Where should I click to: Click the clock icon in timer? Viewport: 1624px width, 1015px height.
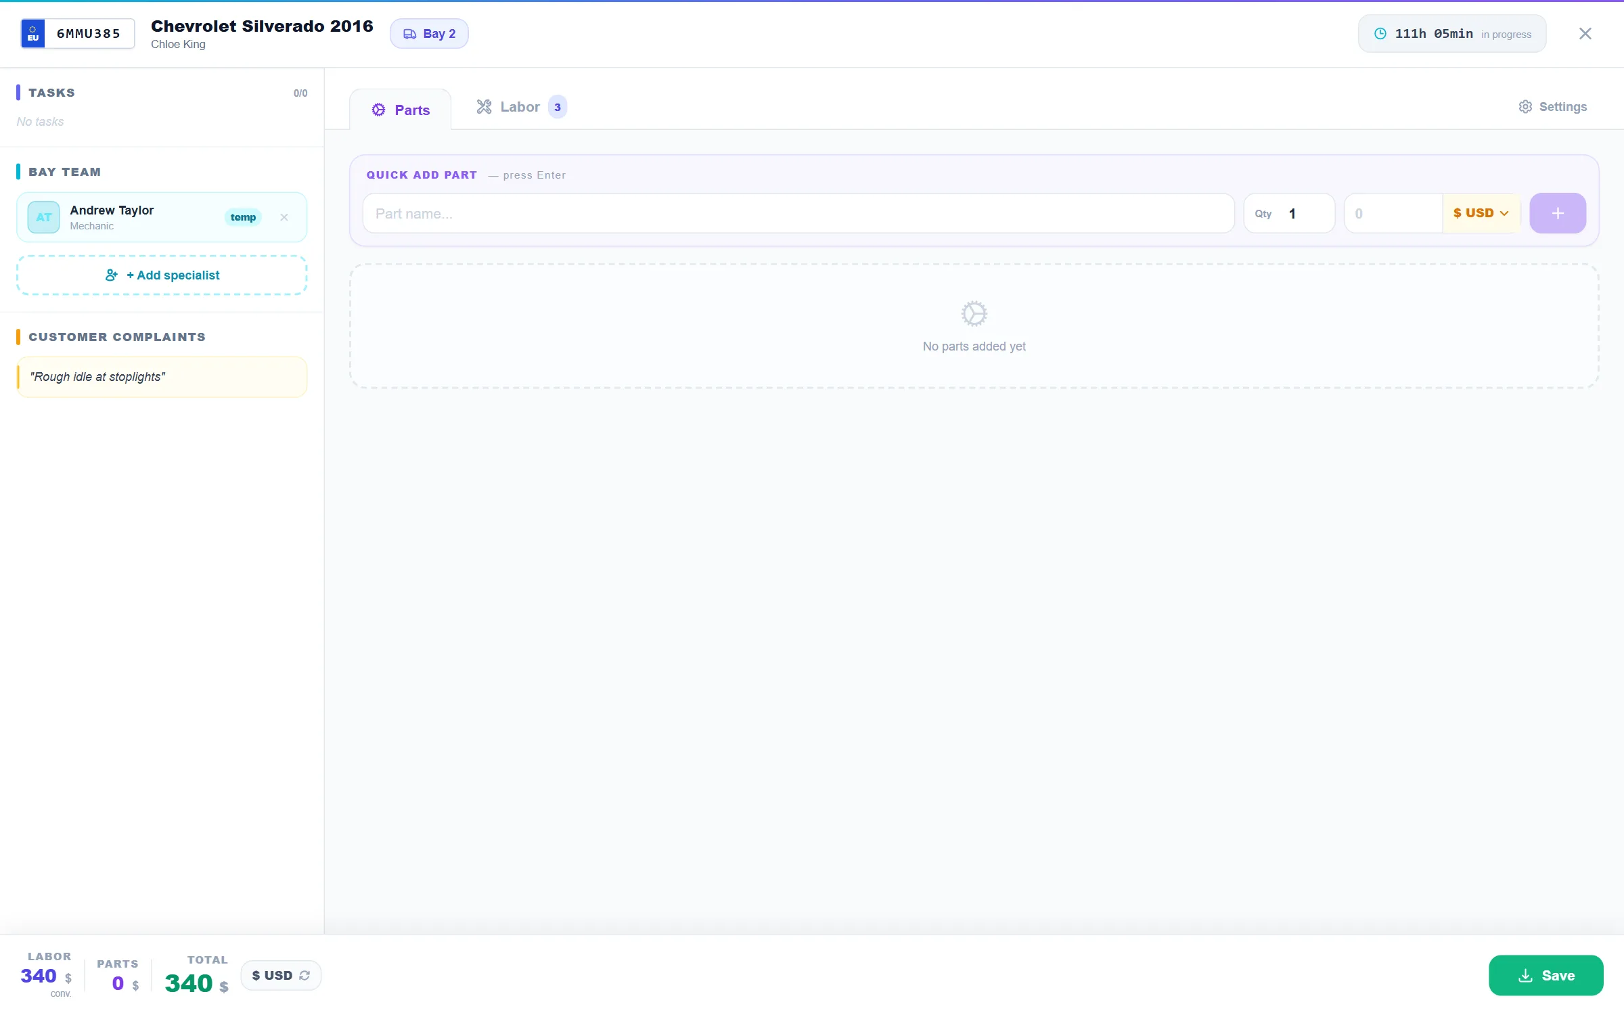pyautogui.click(x=1380, y=34)
